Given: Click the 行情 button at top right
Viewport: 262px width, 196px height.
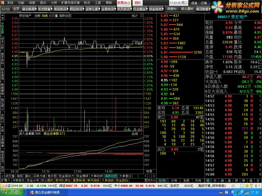Looking at the screenshot, I should coord(204,3).
